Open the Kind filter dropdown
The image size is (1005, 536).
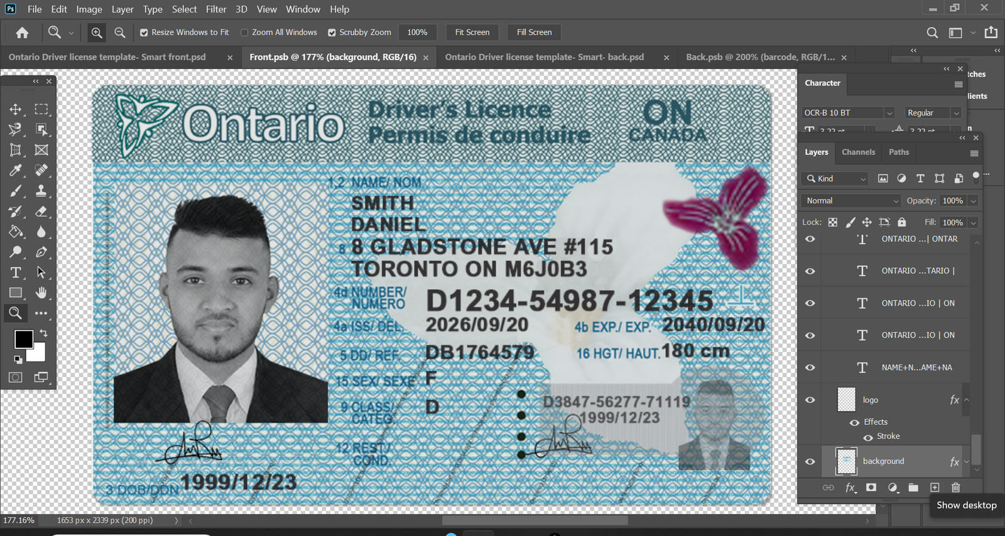click(835, 179)
